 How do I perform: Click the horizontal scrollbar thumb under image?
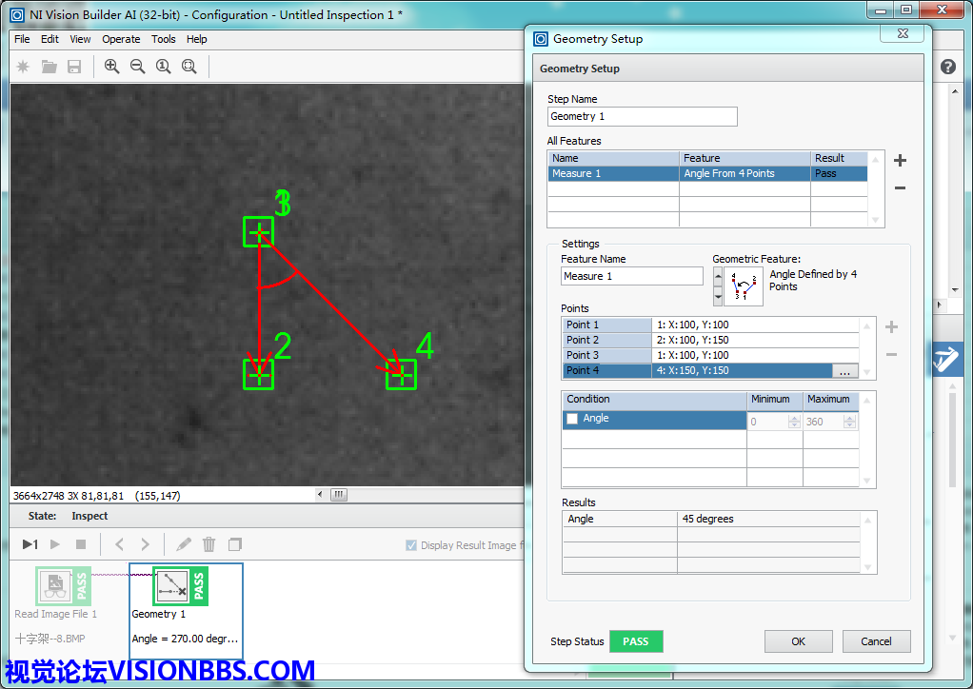pyautogui.click(x=339, y=495)
